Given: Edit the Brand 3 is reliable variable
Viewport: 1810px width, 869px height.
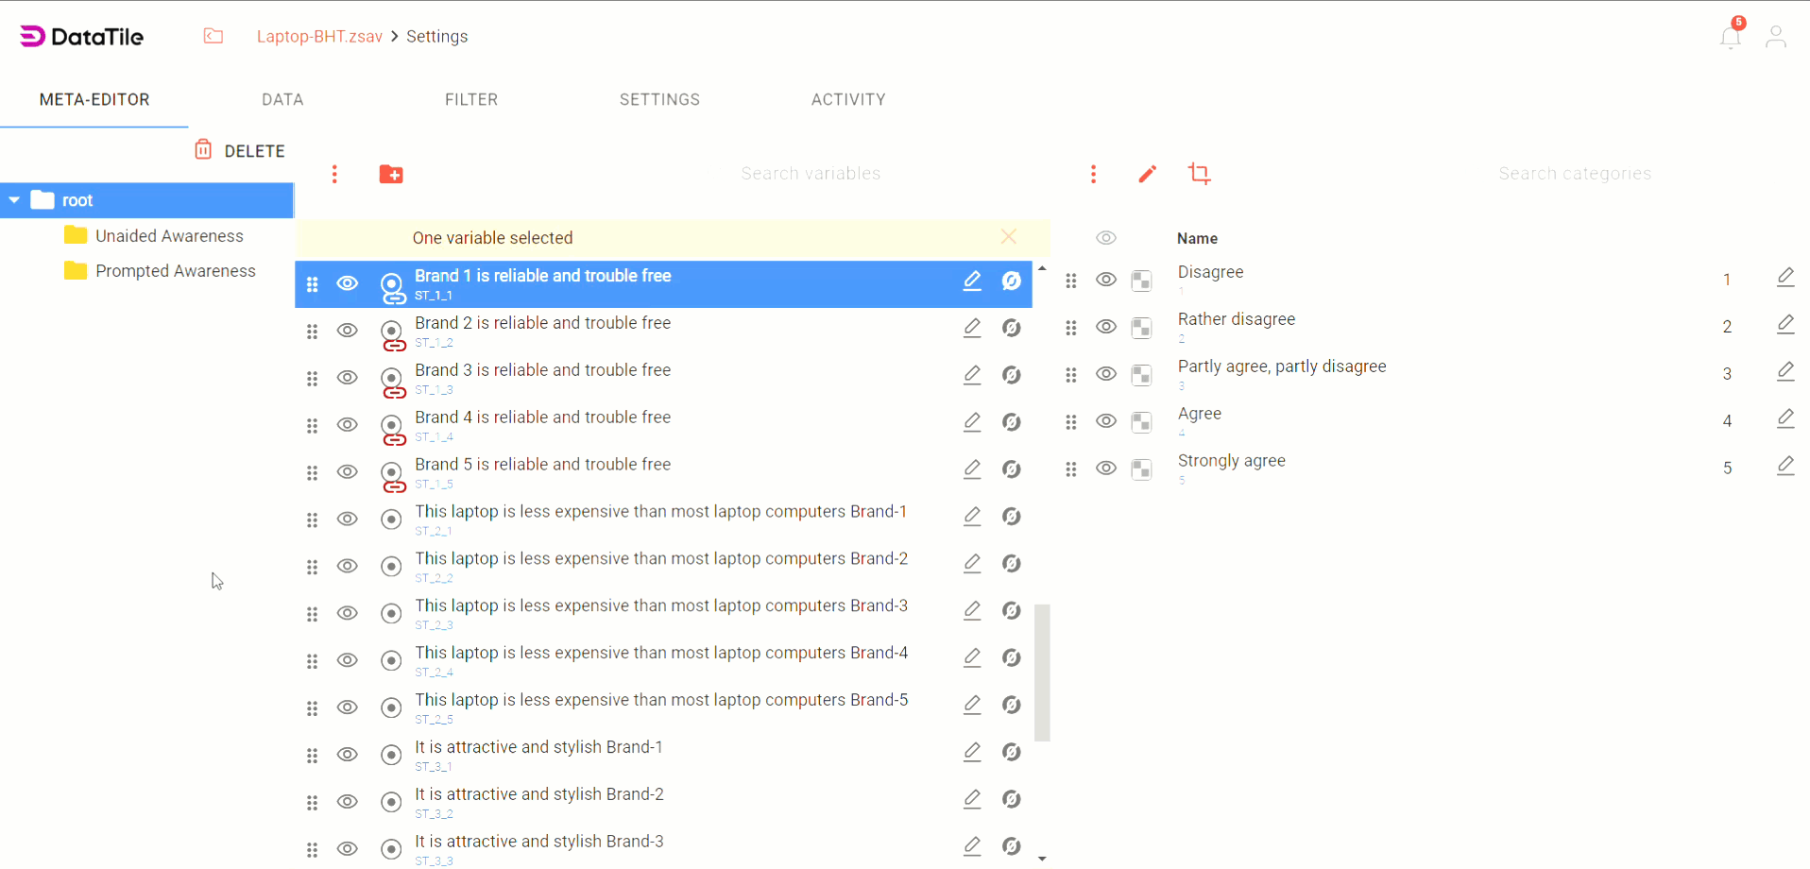Looking at the screenshot, I should (972, 375).
